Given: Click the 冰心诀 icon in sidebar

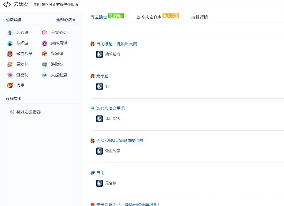Looking at the screenshot, I should 10,32.
